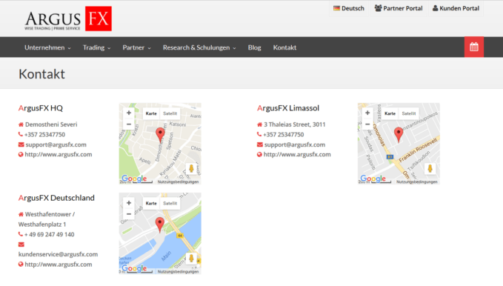
Task: Switch Limassol map to Satellit view
Action: tap(409, 113)
